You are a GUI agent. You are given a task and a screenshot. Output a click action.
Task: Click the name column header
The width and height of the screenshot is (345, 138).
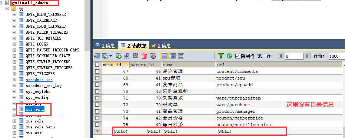click(189, 65)
